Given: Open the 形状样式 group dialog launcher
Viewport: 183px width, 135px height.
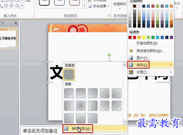Looking at the screenshot, I should click(109, 16).
